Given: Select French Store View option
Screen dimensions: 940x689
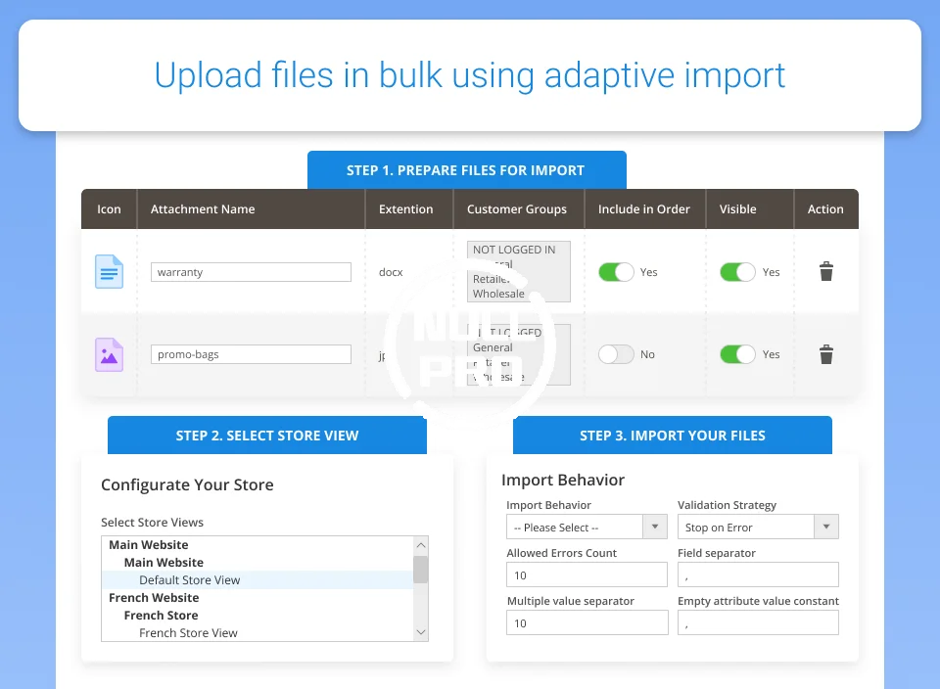Looking at the screenshot, I should (x=188, y=633).
